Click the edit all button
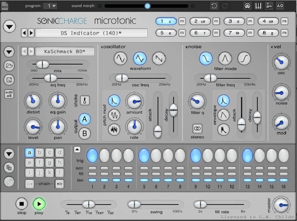 tap(9, 94)
